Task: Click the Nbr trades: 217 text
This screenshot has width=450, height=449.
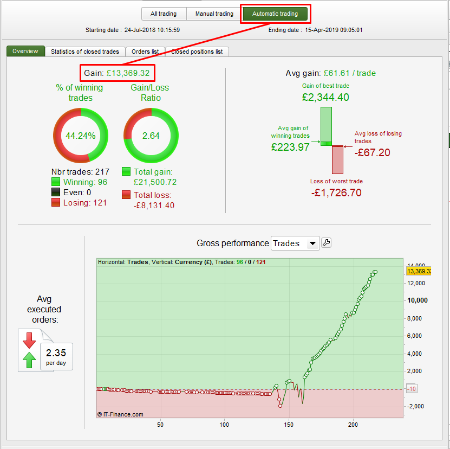Action: [80, 172]
